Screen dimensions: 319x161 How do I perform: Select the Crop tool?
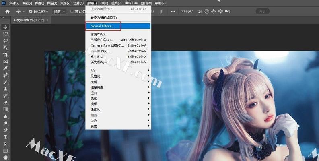tap(6, 55)
